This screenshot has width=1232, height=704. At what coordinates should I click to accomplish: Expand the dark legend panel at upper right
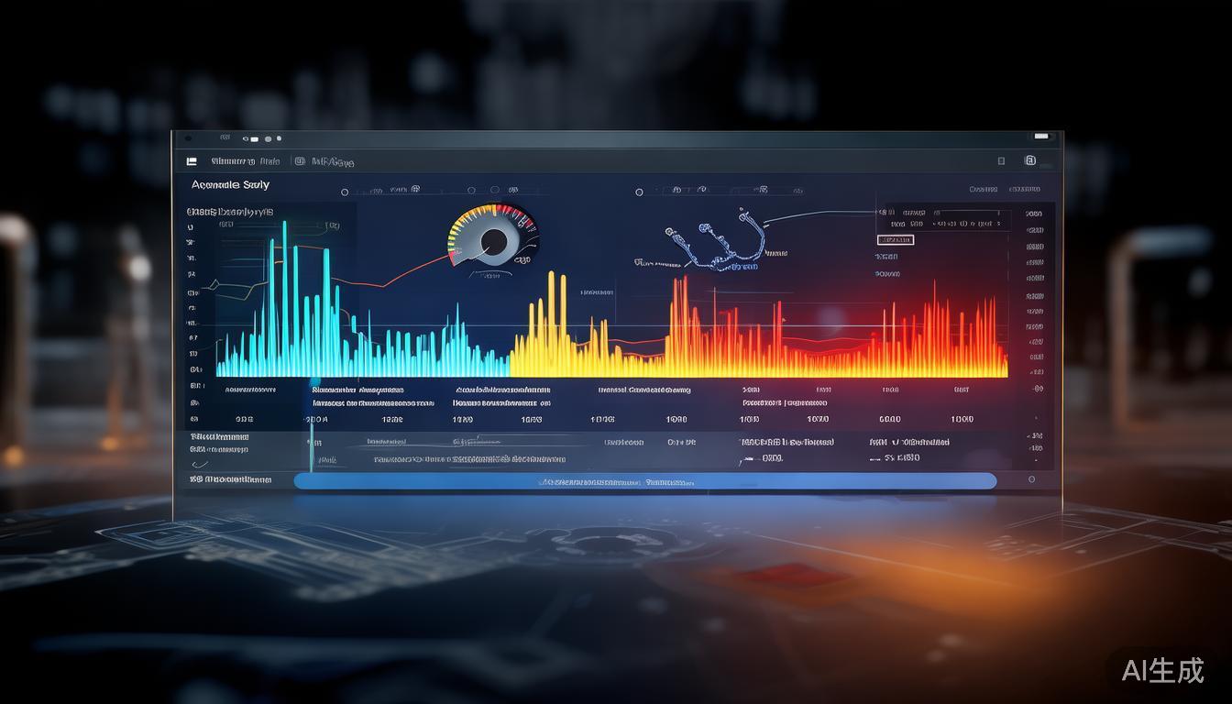coord(944,220)
